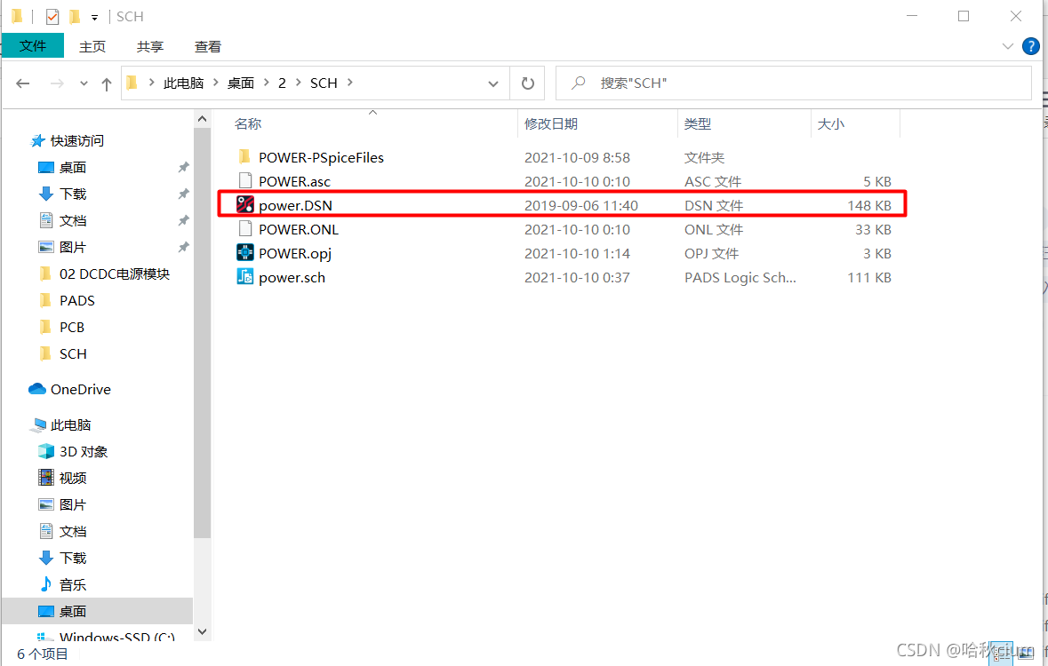Click sidebar scroll down arrow
The width and height of the screenshot is (1048, 666).
pyautogui.click(x=202, y=631)
